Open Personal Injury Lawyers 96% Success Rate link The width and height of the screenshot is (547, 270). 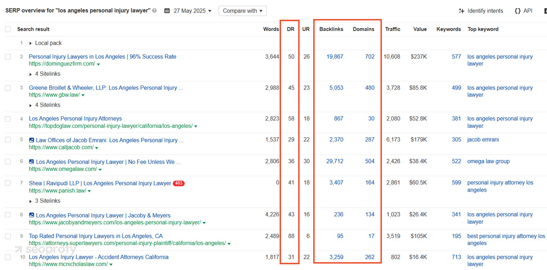[103, 57]
